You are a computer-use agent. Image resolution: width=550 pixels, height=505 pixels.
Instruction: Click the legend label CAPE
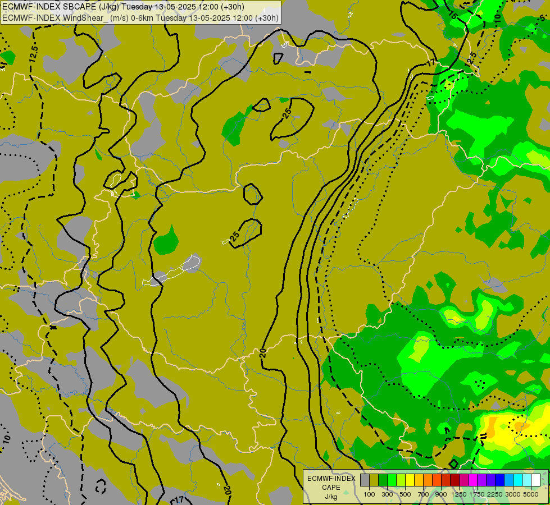(331, 488)
